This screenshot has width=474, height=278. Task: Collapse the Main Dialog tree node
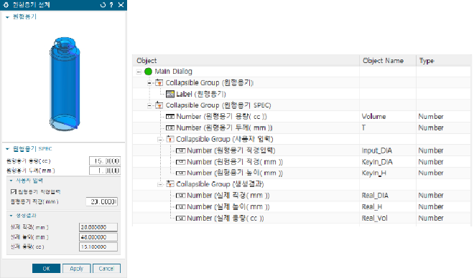tap(139, 72)
